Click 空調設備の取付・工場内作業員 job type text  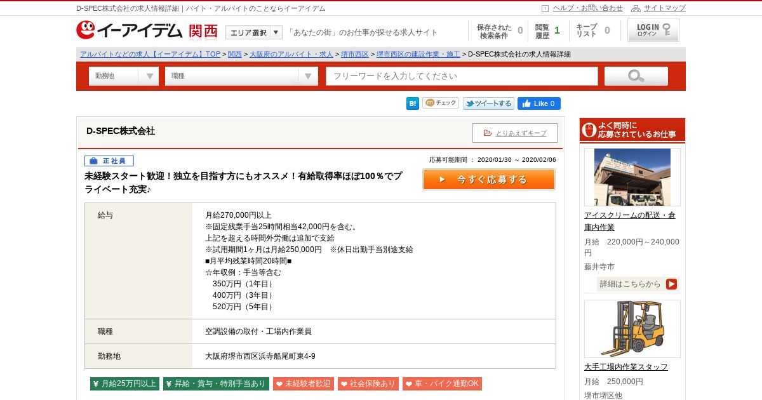(x=258, y=331)
